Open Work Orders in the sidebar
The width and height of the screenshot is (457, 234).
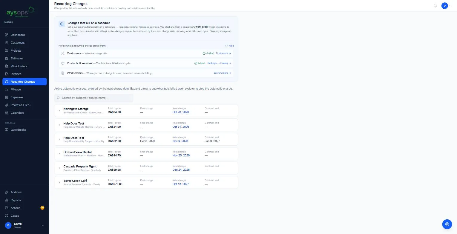[x=24, y=66]
